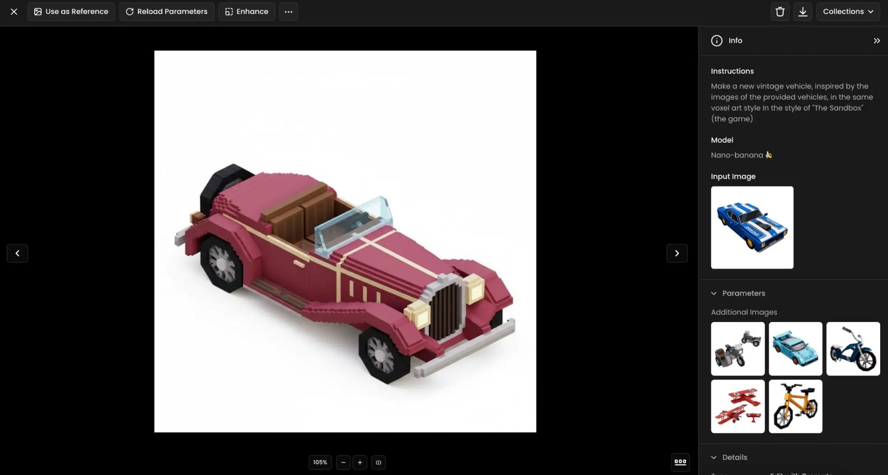Delete the generated image using trash icon
The width and height of the screenshot is (888, 475).
780,12
